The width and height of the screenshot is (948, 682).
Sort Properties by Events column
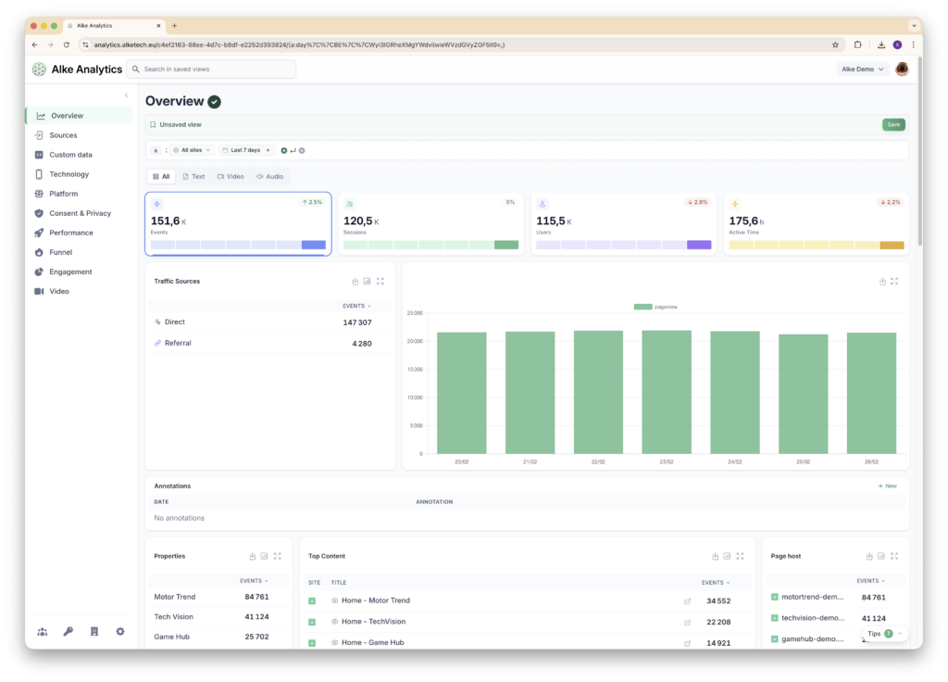[x=254, y=581]
